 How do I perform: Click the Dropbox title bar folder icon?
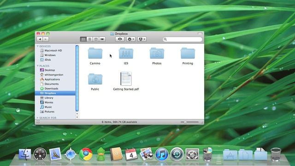[112, 34]
